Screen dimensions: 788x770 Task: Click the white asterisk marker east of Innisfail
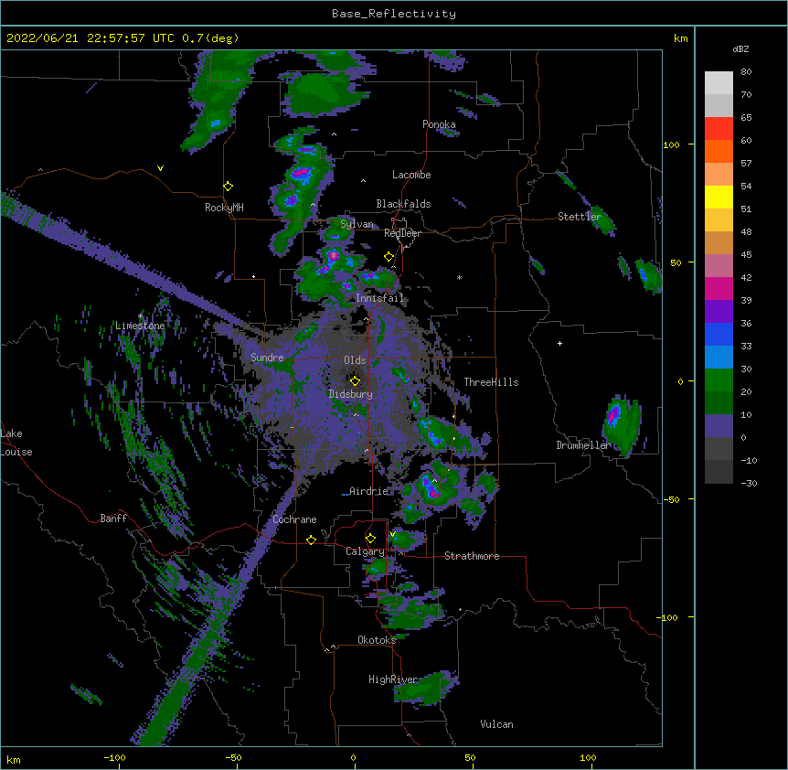459,277
